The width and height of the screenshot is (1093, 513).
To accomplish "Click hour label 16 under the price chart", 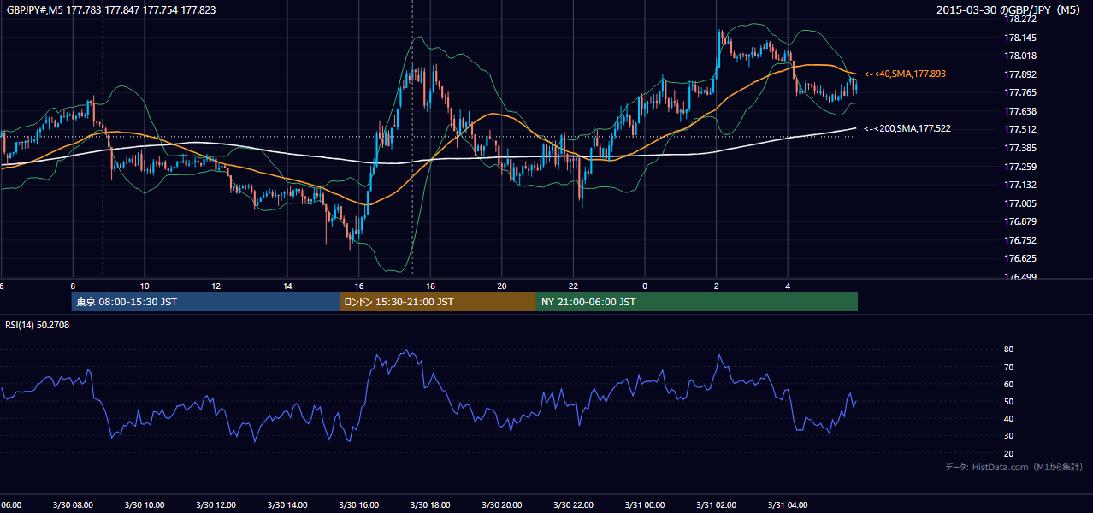I will (x=359, y=286).
